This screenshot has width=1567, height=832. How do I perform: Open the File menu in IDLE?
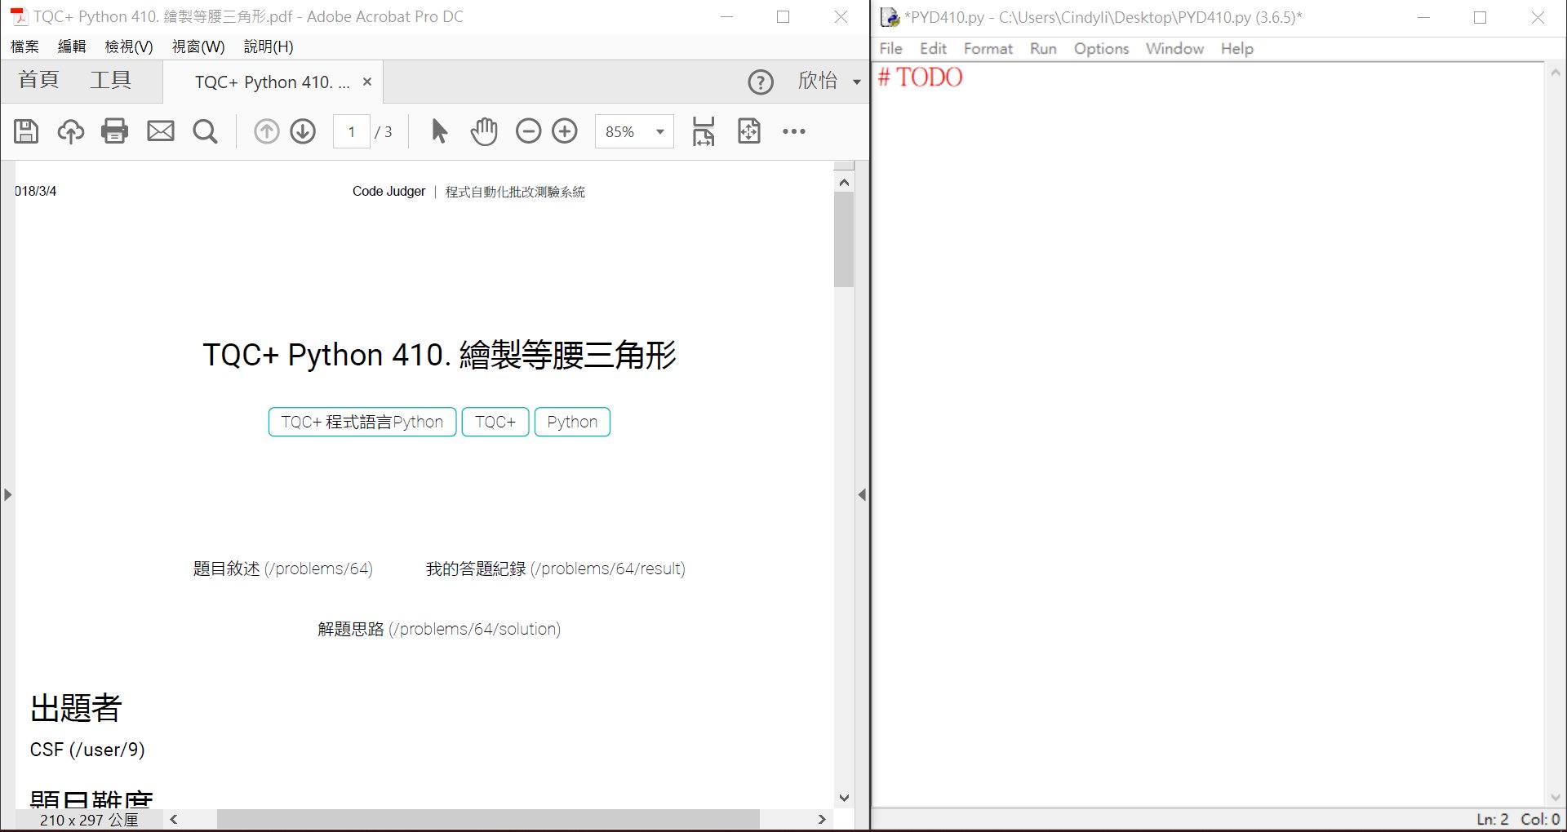tap(890, 49)
